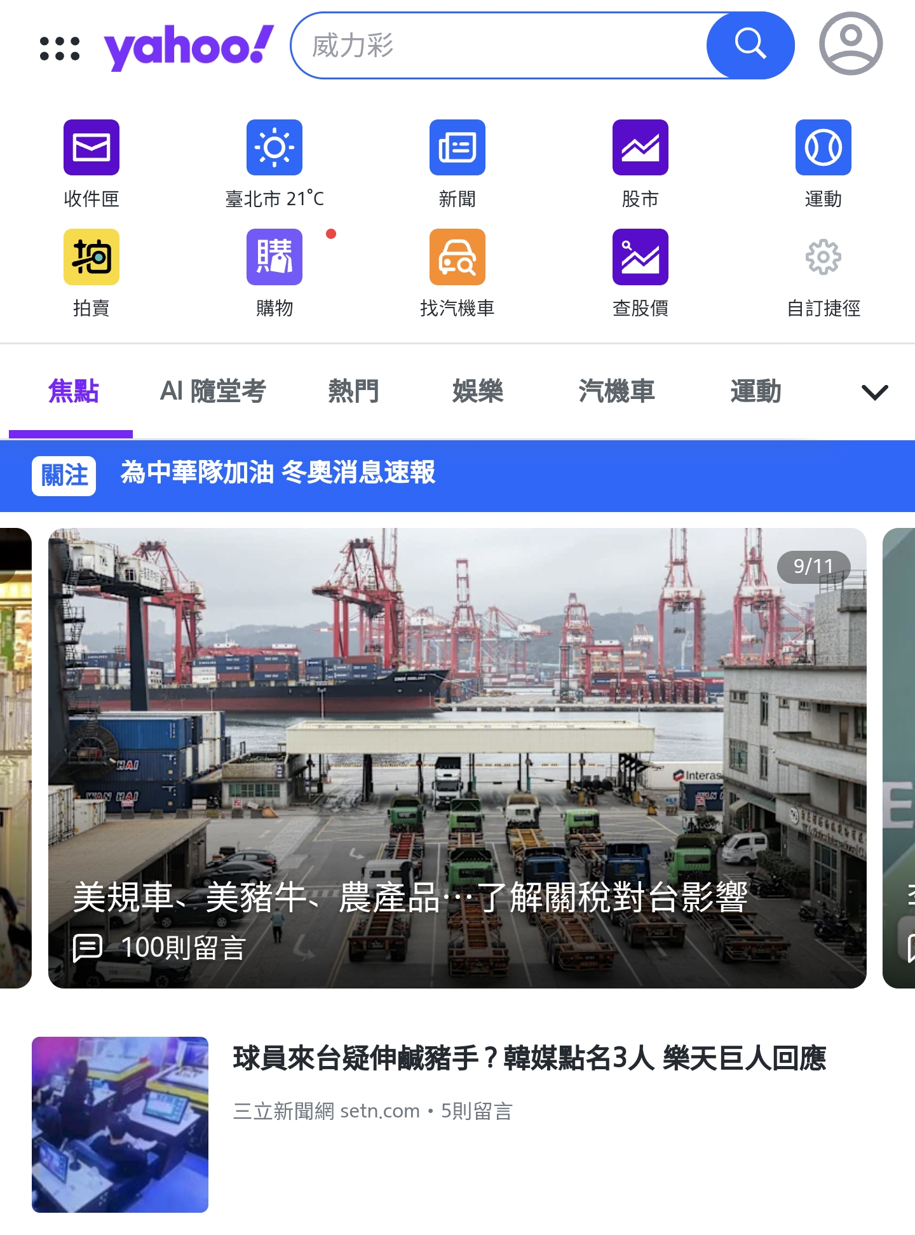
Task: Open the 股市 stock market icon
Action: 640,147
